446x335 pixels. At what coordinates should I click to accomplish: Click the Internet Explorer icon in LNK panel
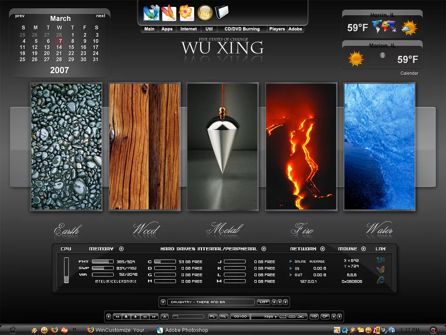(x=381, y=280)
